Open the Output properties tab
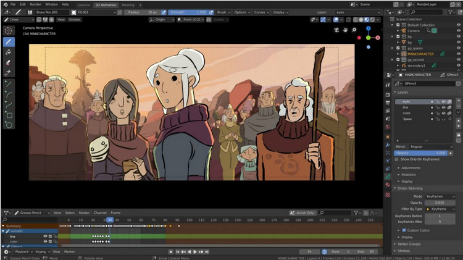This screenshot has height=260, width=463. 388,103
